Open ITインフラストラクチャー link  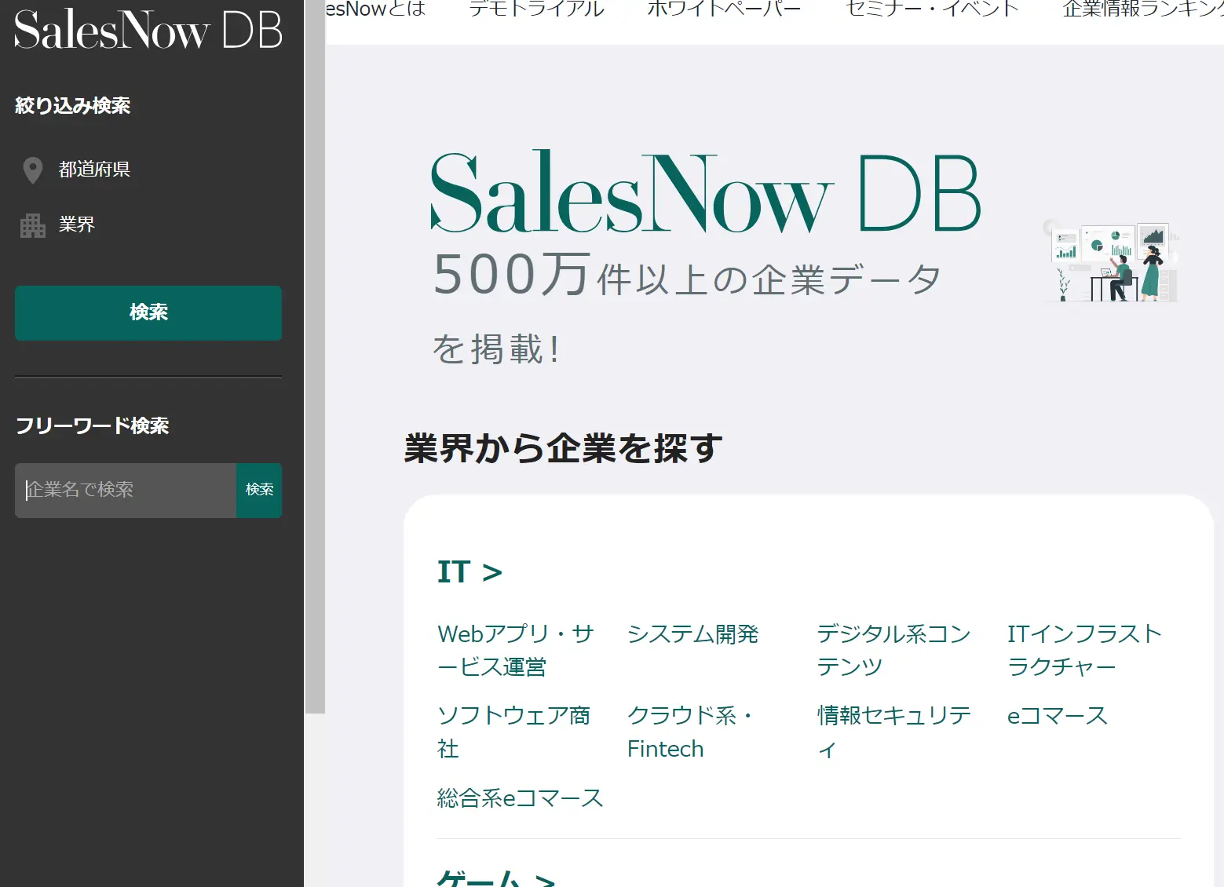click(1084, 650)
